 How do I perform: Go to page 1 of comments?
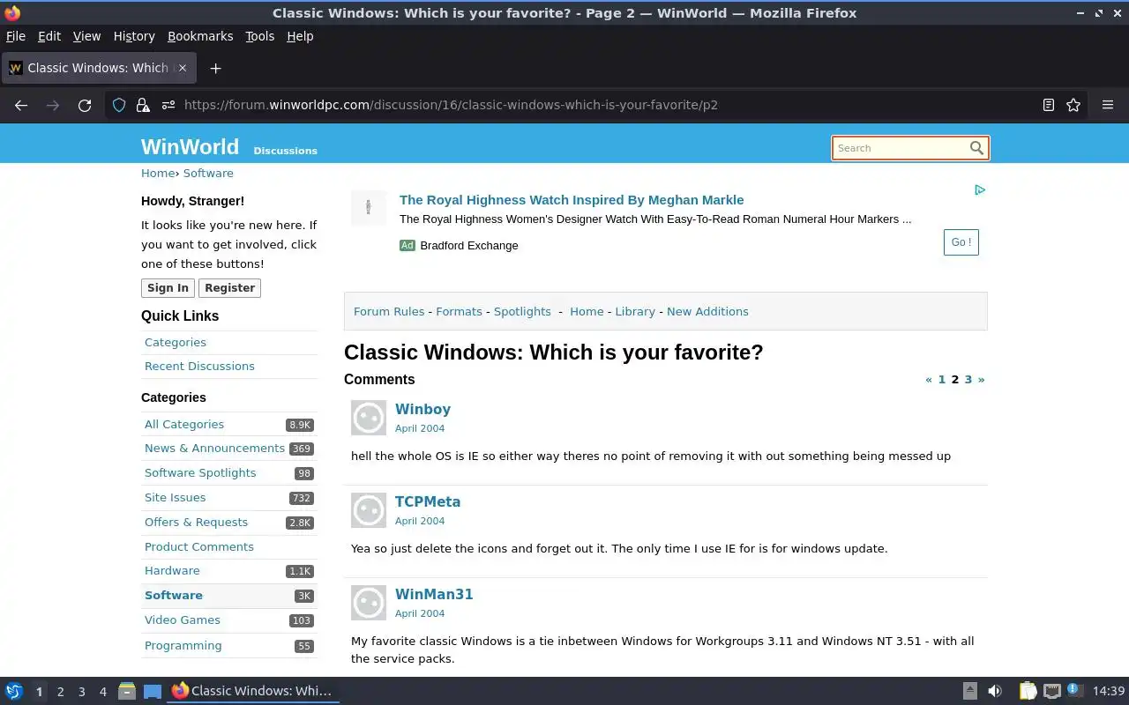(941, 380)
